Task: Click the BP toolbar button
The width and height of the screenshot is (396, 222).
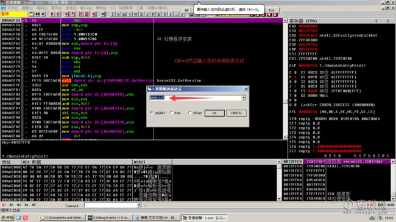Action: coord(186,10)
